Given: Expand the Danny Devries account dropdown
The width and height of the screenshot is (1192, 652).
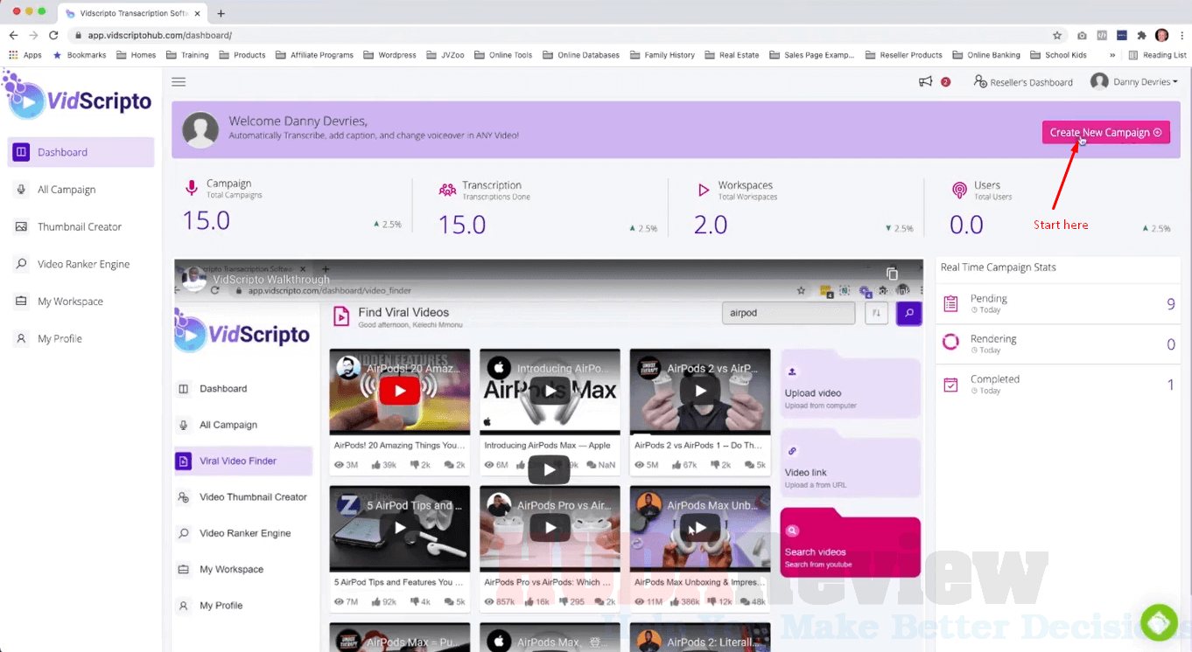Looking at the screenshot, I should click(1146, 82).
